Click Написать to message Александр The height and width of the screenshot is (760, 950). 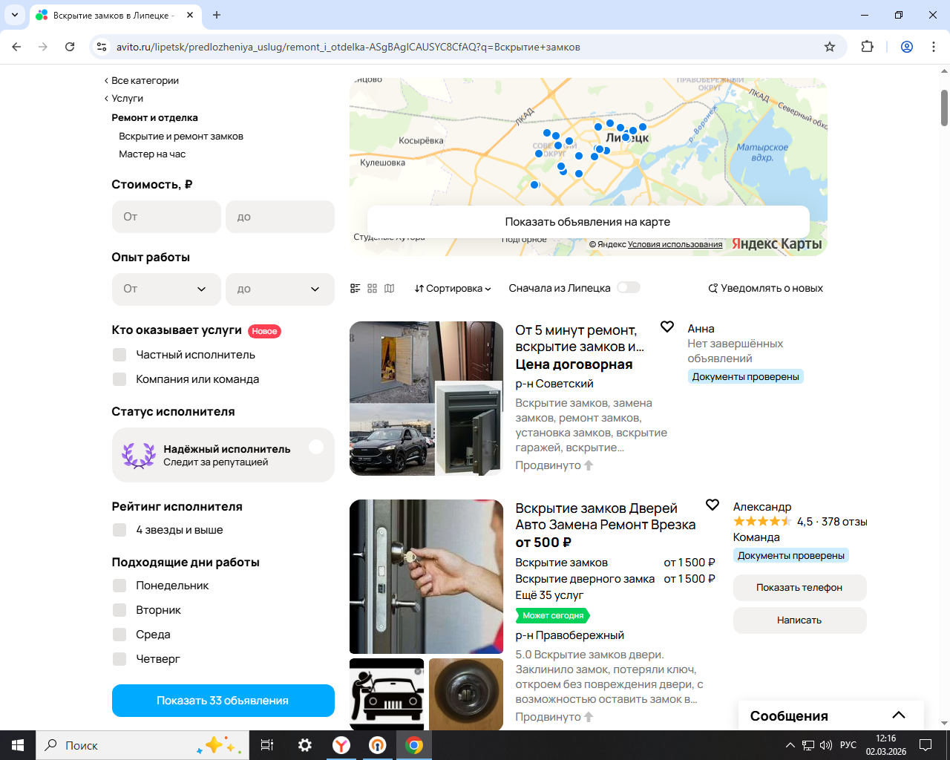(799, 620)
